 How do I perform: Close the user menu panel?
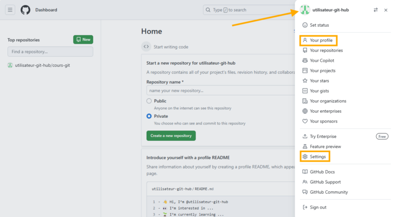[x=386, y=10]
